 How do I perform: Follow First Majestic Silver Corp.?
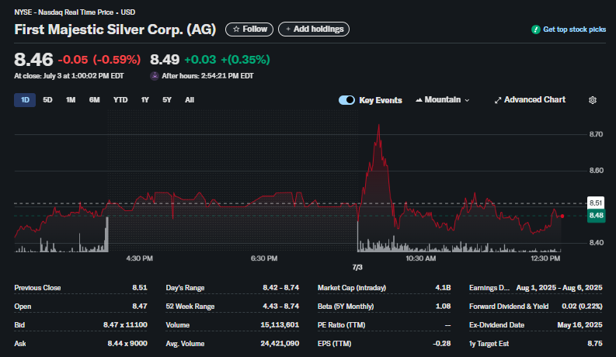pyautogui.click(x=249, y=29)
